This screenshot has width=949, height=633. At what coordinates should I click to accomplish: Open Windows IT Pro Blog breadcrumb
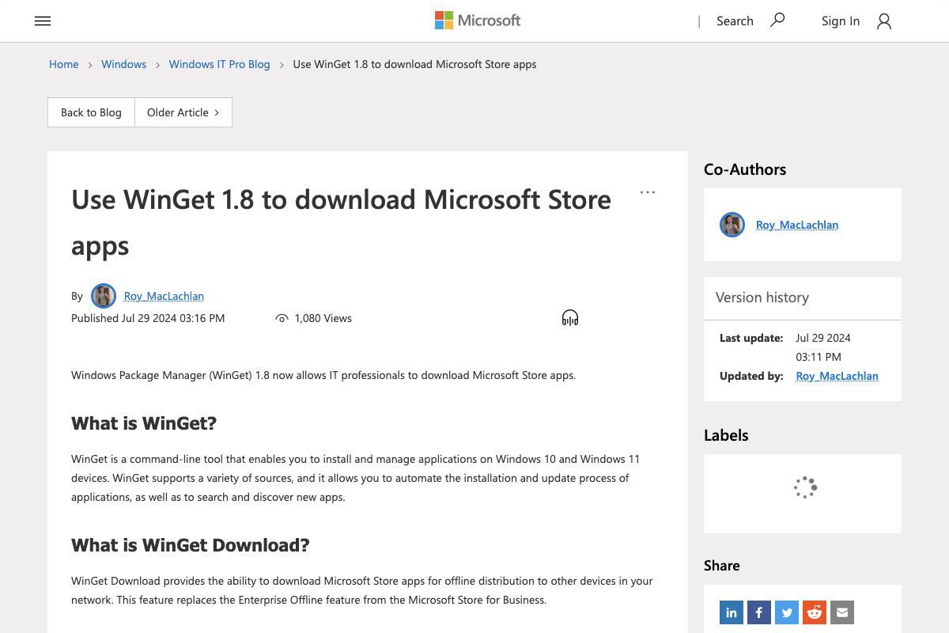219,64
